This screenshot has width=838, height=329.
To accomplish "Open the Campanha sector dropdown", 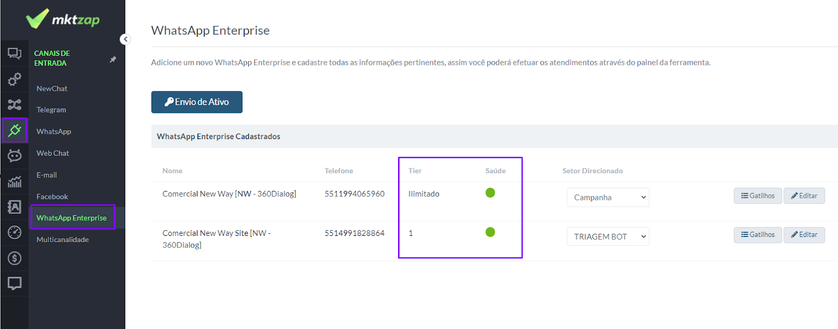I will [608, 197].
